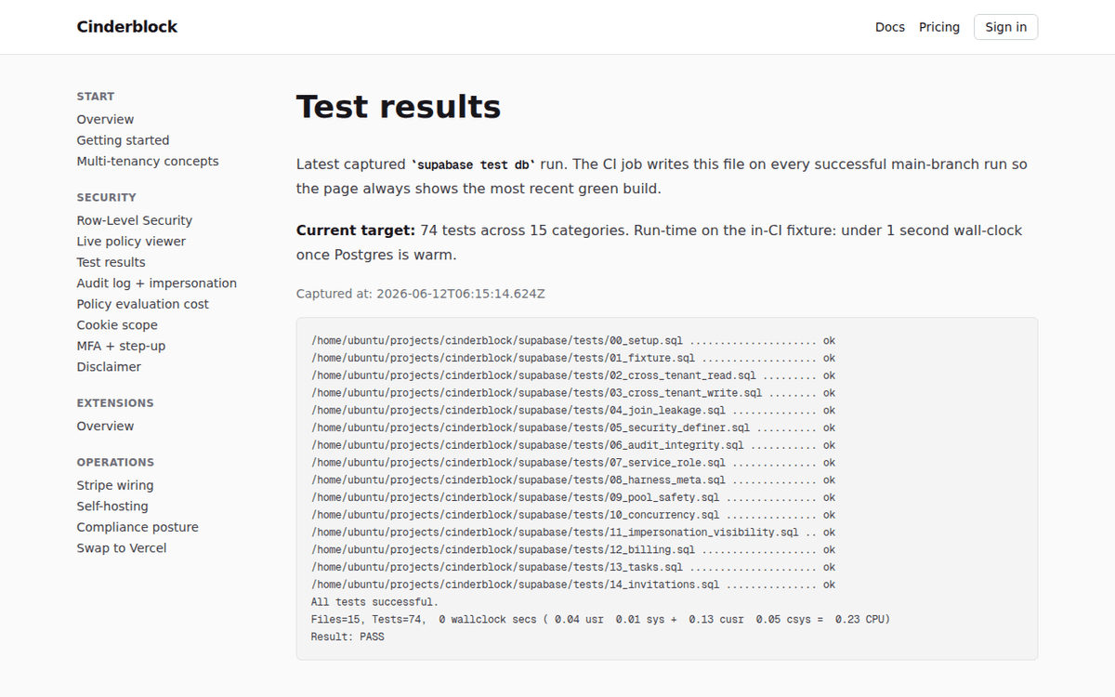The image size is (1115, 697).
Task: Click the 14_invitations.sql output line
Action: click(573, 585)
